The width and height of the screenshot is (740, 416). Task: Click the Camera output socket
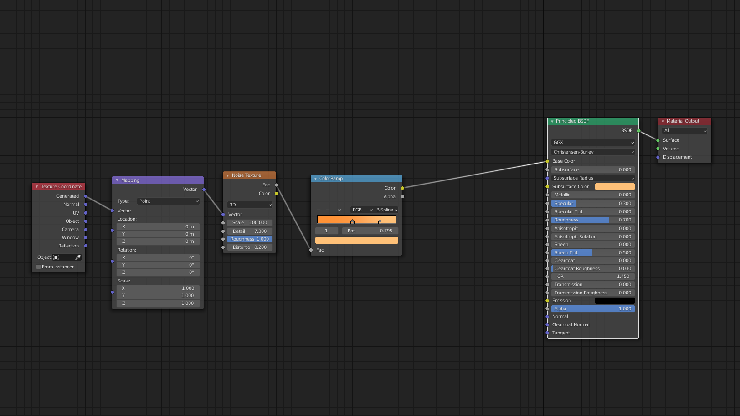point(86,230)
